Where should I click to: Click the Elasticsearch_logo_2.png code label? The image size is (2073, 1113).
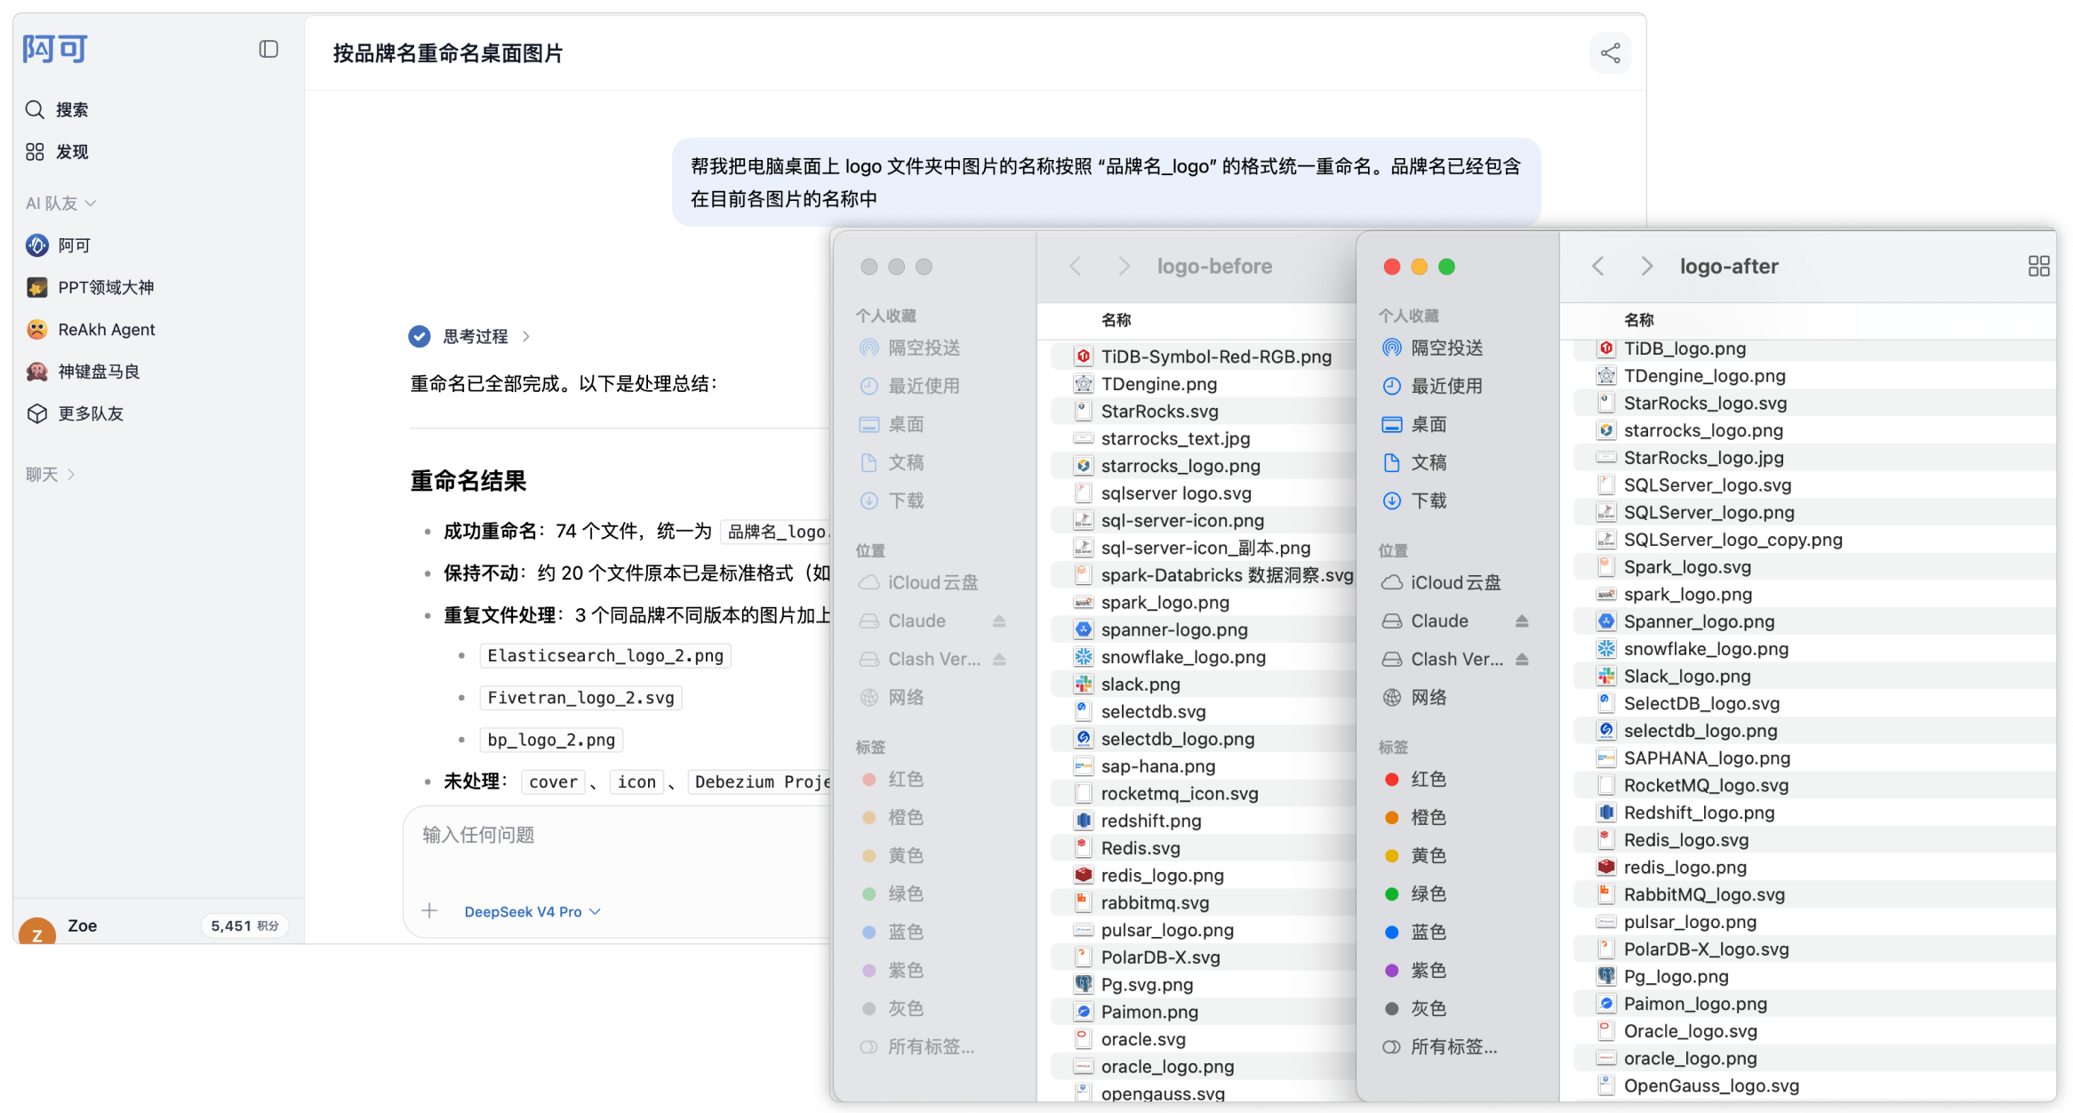tap(605, 656)
